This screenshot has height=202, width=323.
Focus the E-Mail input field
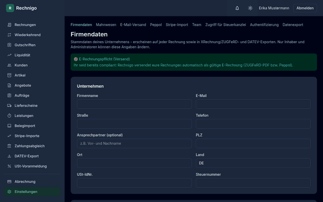[x=253, y=104]
